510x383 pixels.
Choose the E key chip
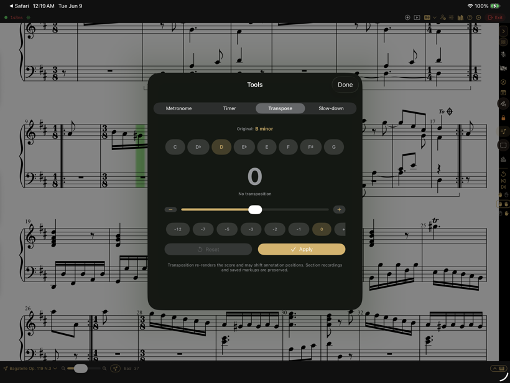pyautogui.click(x=267, y=147)
